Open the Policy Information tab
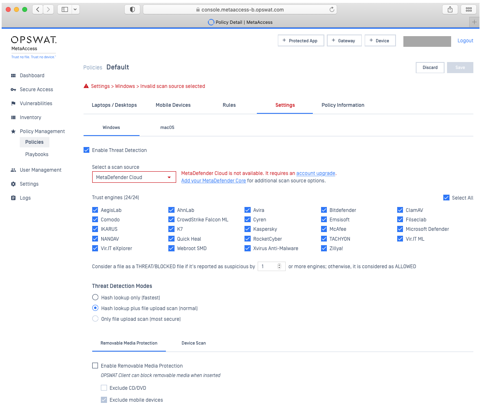Viewport: 482px width, 407px height. pos(343,105)
